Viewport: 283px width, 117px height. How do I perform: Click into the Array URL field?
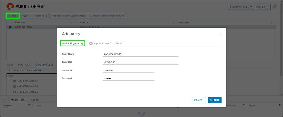(x=140, y=62)
